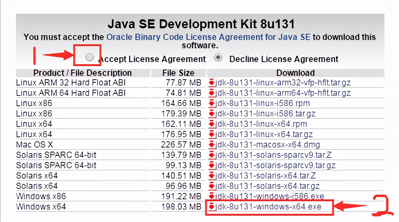
Task: Click the Download column header
Action: tap(295, 73)
